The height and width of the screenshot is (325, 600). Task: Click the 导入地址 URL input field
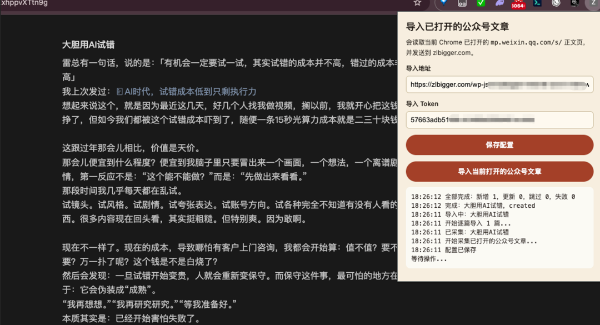click(x=499, y=84)
